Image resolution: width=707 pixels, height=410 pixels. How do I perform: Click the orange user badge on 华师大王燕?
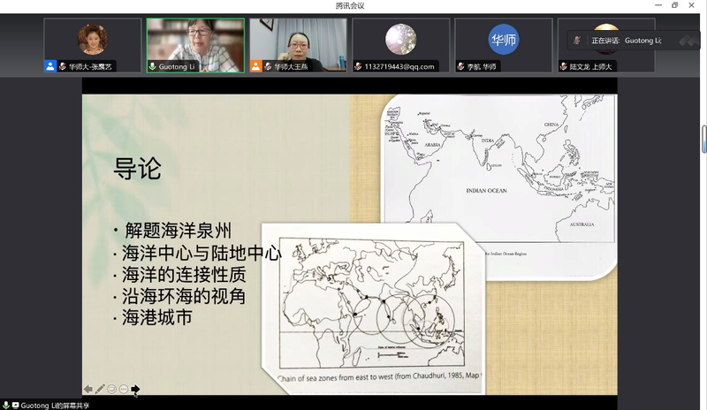coord(256,65)
